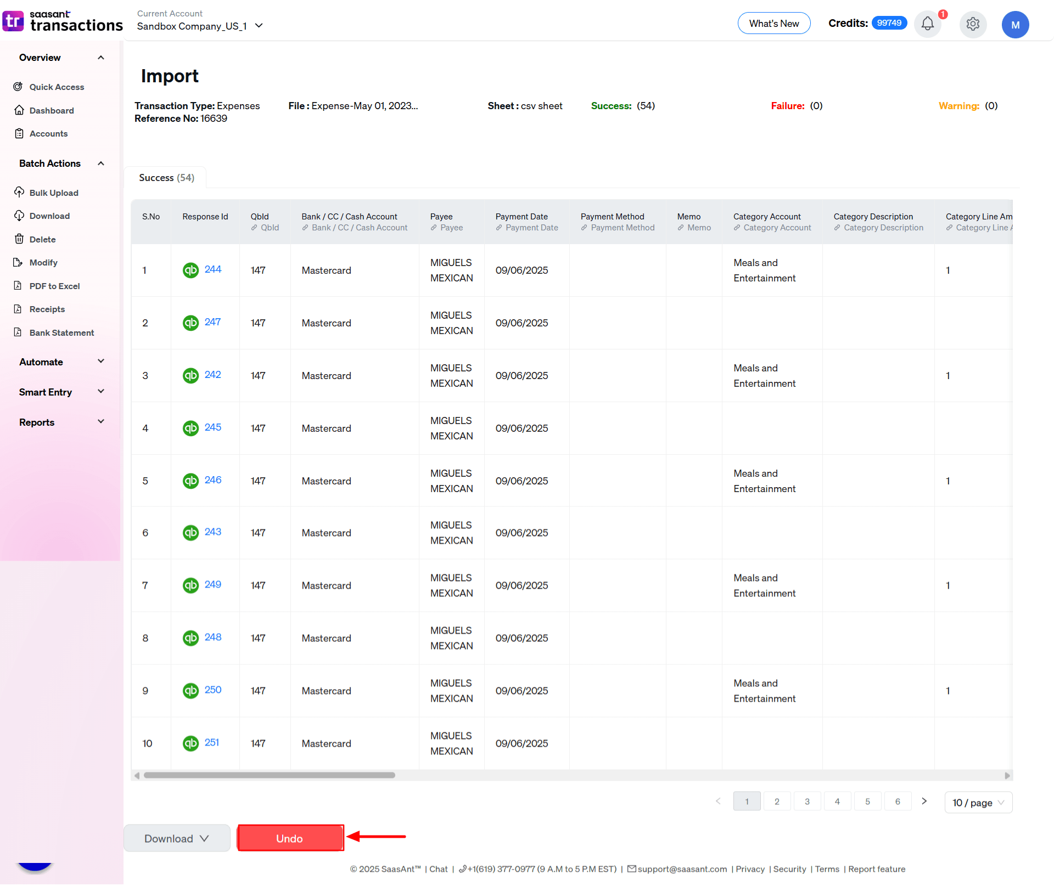Open response id link 251
This screenshot has height=886, width=1054.
[x=212, y=743]
